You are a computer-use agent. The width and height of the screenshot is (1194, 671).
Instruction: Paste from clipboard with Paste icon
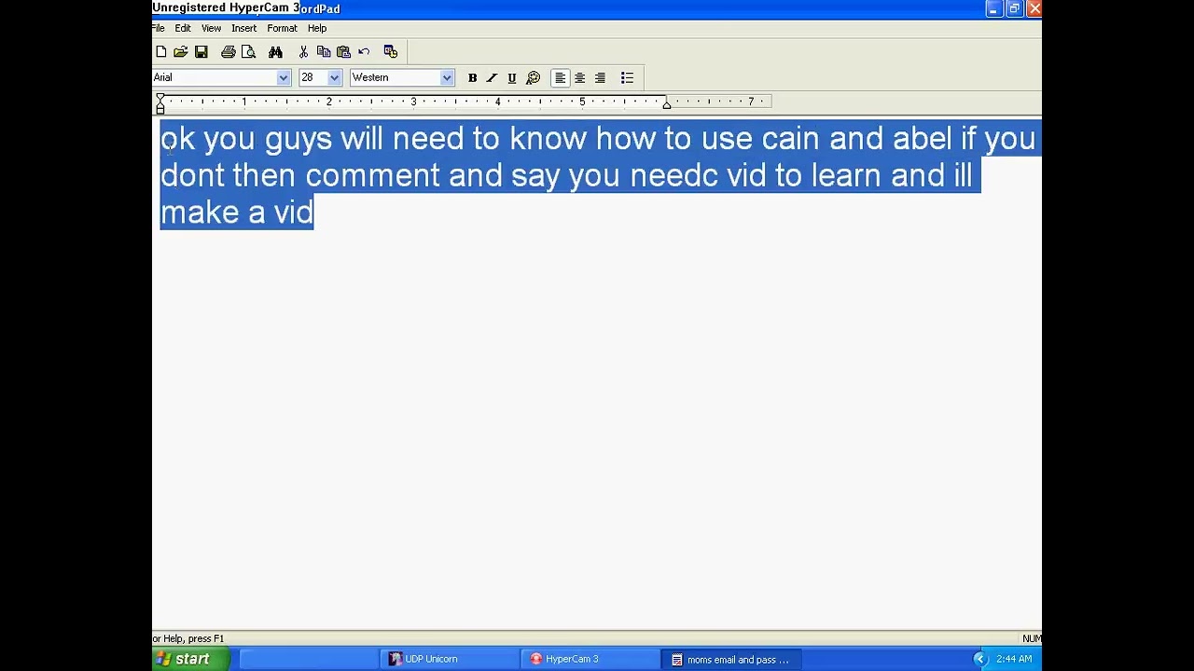click(343, 52)
